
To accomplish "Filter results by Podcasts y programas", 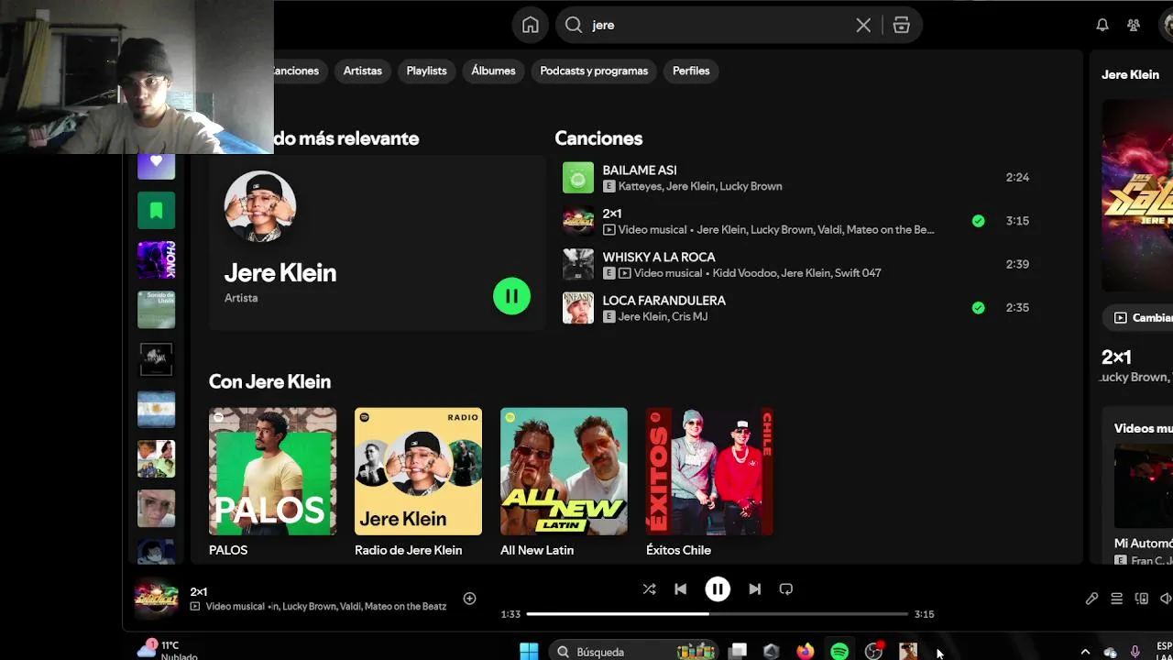I will 594,71.
